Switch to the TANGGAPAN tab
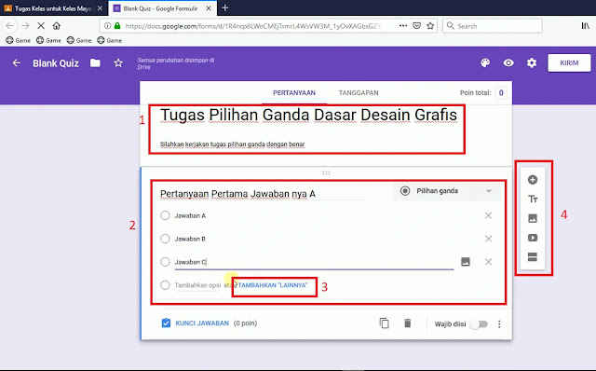The width and height of the screenshot is (596, 371). pos(359,93)
